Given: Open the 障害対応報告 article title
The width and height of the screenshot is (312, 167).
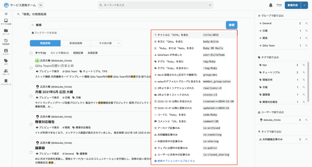Looking at the screenshot, I should click(45, 122).
